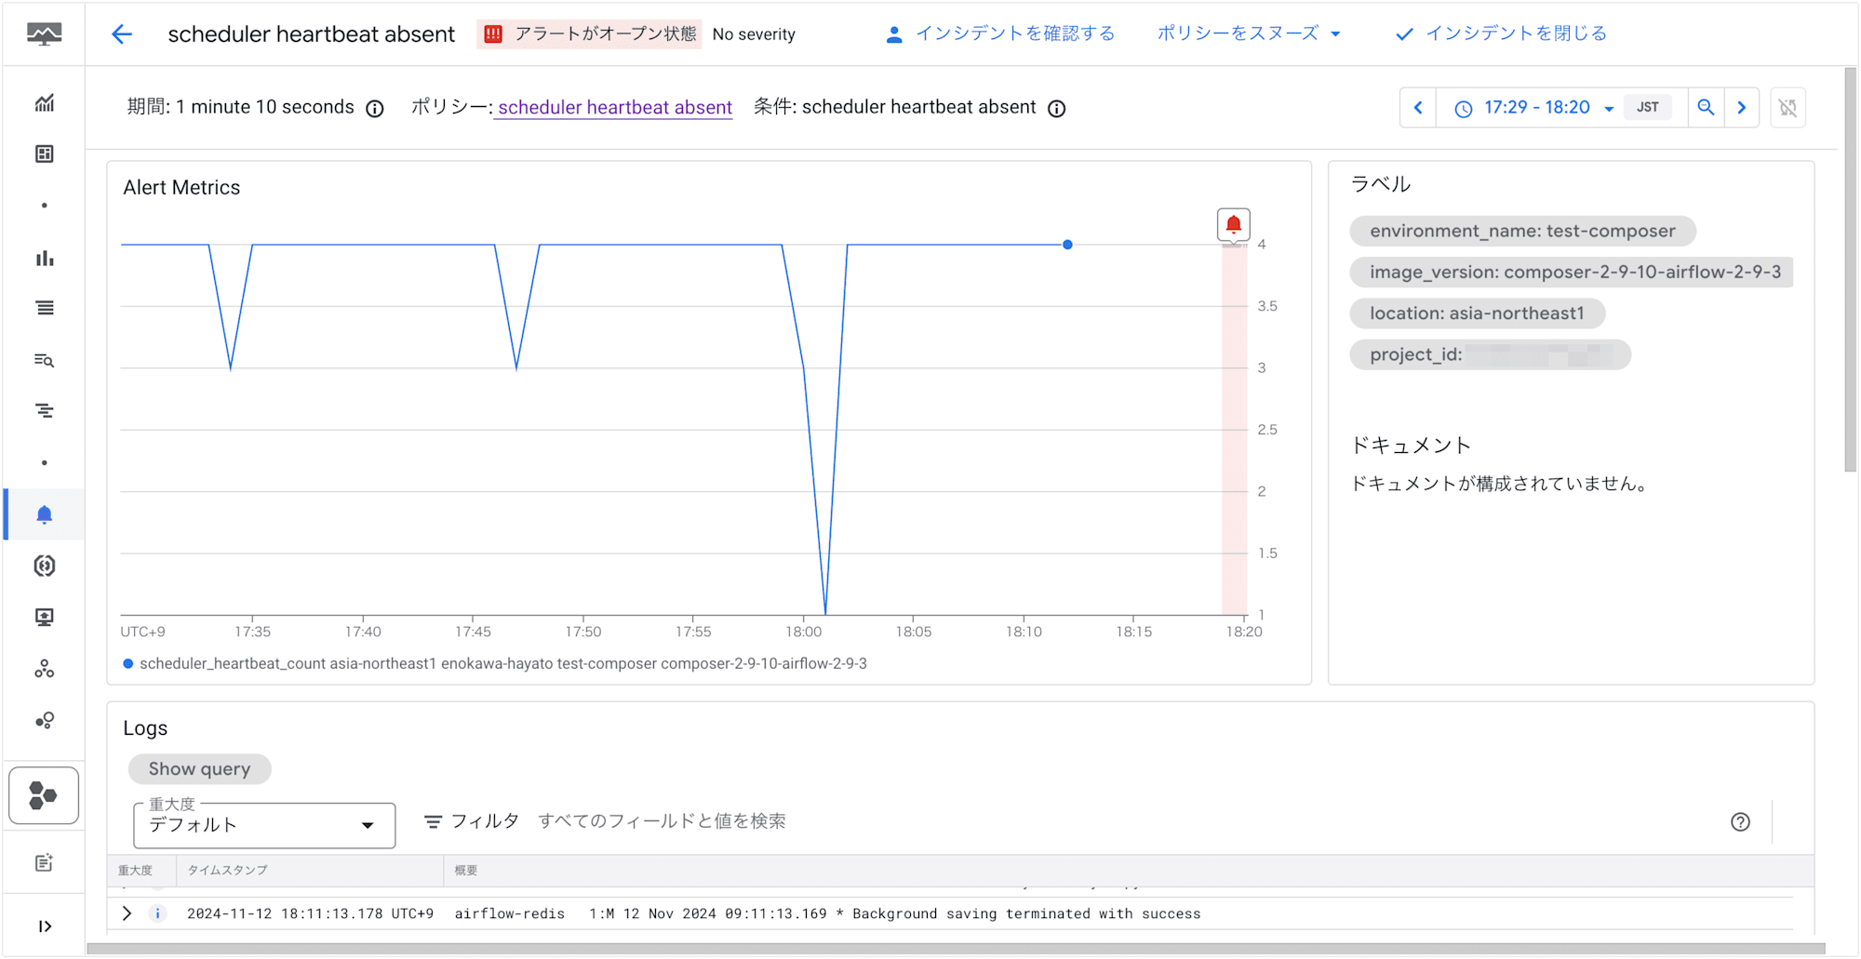Image resolution: width=1861 pixels, height=959 pixels.
Task: Click info icon next to condition name
Action: coord(1056,109)
